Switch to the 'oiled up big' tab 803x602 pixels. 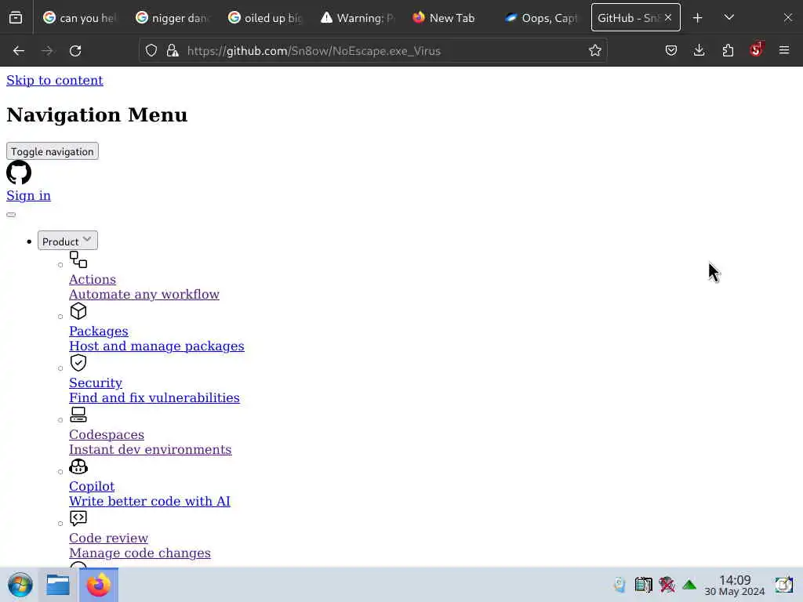265,18
